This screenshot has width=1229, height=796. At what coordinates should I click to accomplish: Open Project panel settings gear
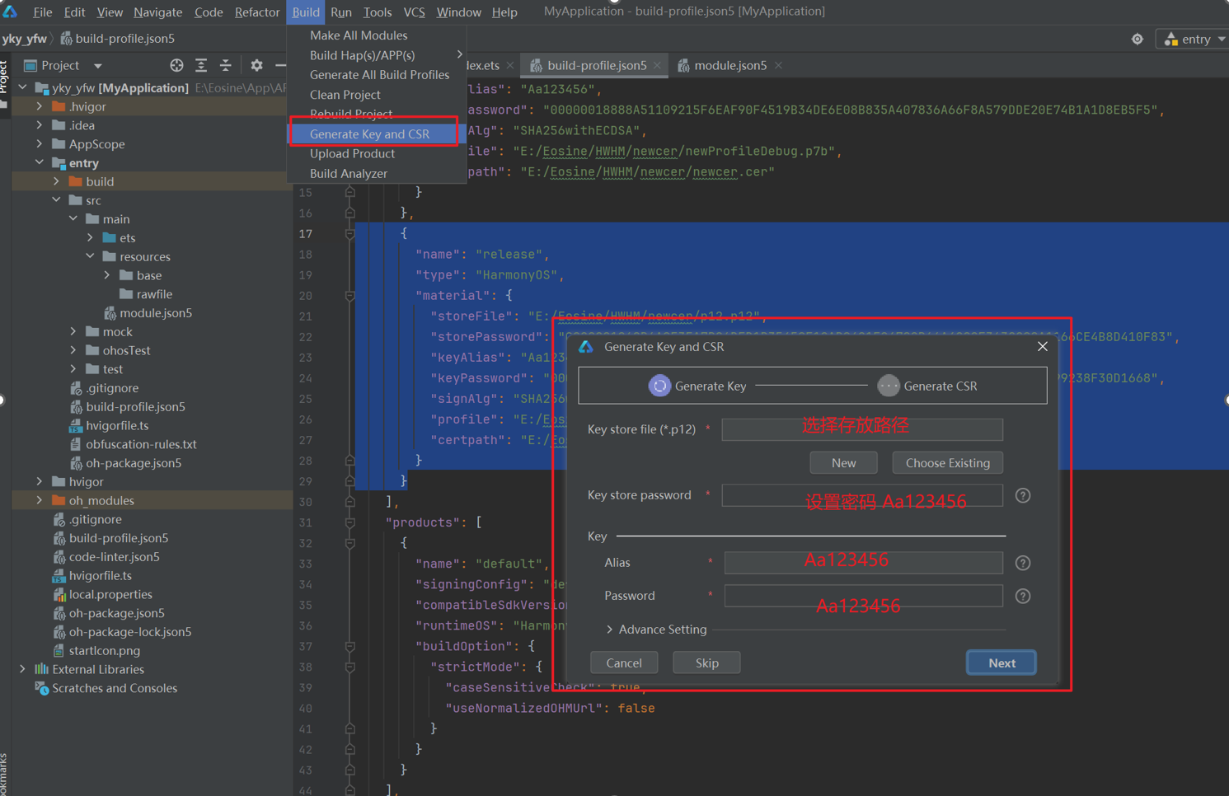(256, 65)
